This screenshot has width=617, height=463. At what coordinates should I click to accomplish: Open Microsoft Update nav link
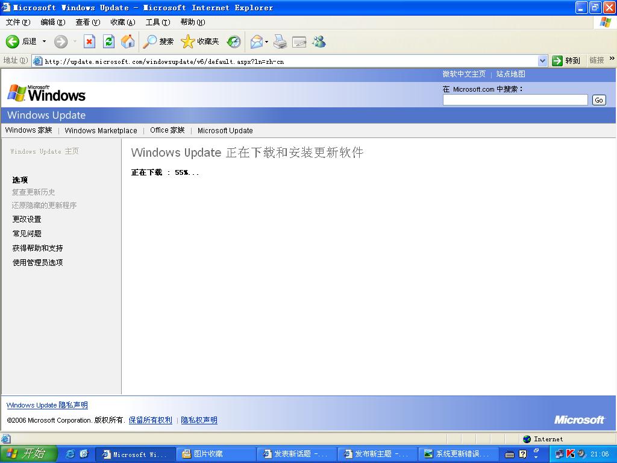pyautogui.click(x=225, y=130)
